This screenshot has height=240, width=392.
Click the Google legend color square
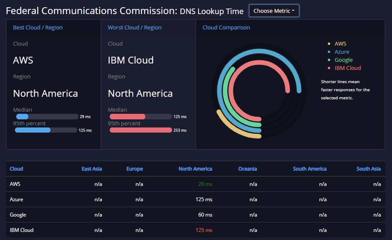coord(329,60)
